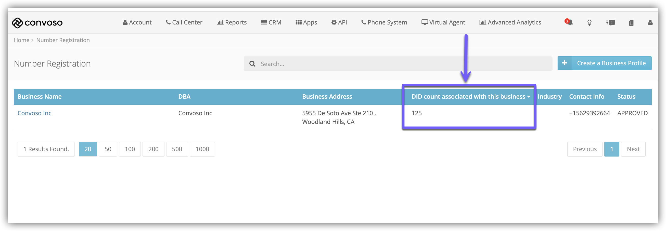The width and height of the screenshot is (666, 231).
Task: Focus the Search input field
Action: (x=403, y=64)
